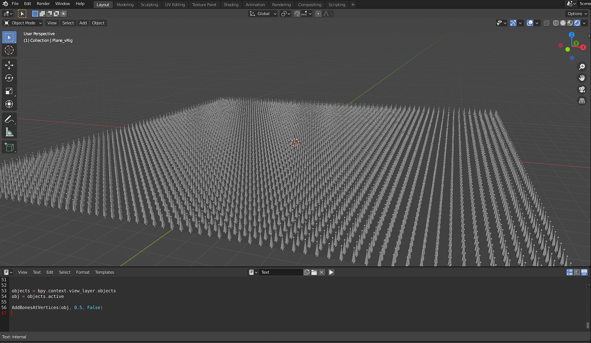Activate the Measure tool
The image size is (591, 343).
tap(9, 132)
